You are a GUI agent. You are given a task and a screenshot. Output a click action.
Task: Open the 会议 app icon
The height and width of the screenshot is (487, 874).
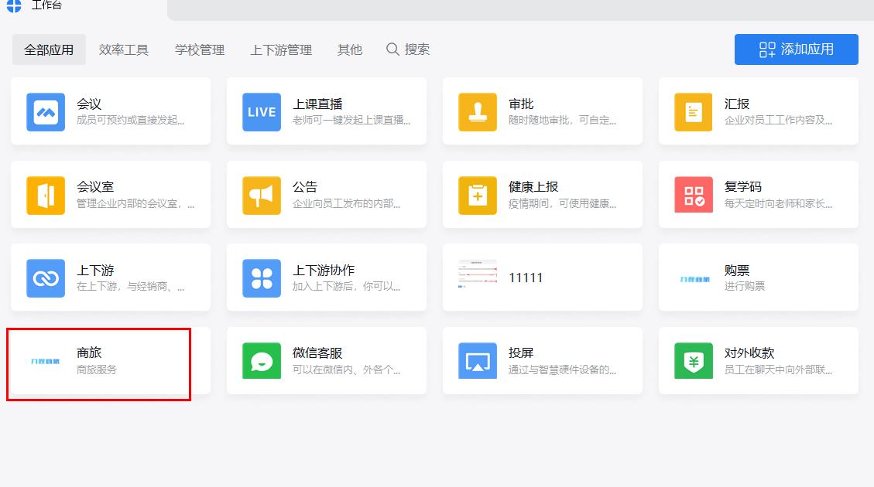tap(46, 112)
